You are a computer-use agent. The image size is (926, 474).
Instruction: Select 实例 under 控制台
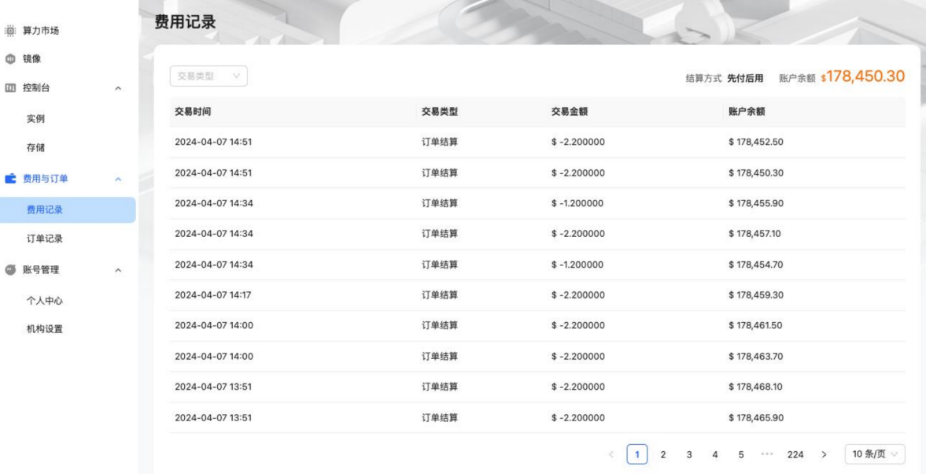tap(36, 118)
